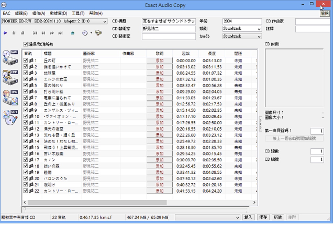
Task: Click the music note icon of track 1
Action: [x=31, y=61]
